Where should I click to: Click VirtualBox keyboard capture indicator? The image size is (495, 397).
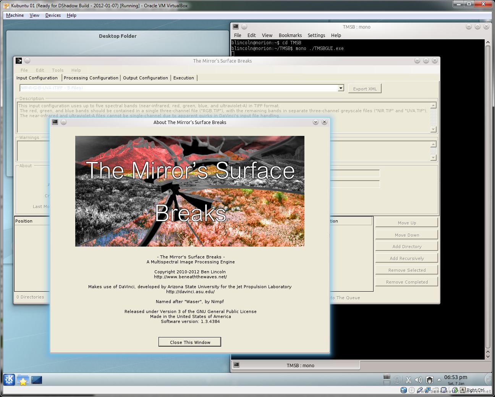(463, 390)
